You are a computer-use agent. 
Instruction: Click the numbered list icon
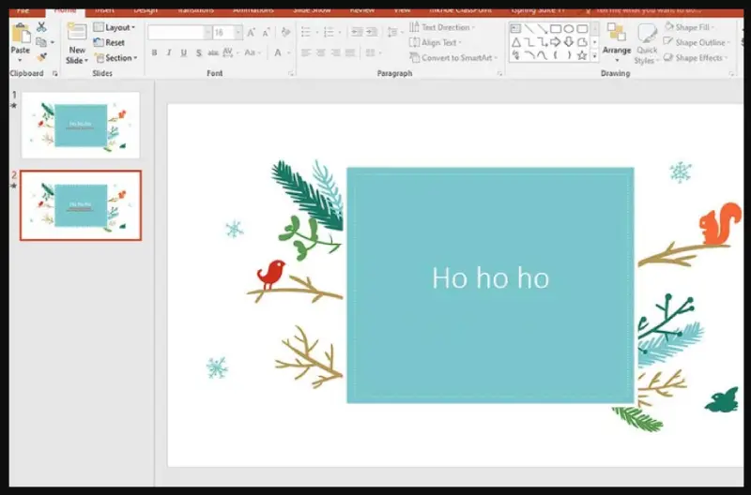(329, 33)
